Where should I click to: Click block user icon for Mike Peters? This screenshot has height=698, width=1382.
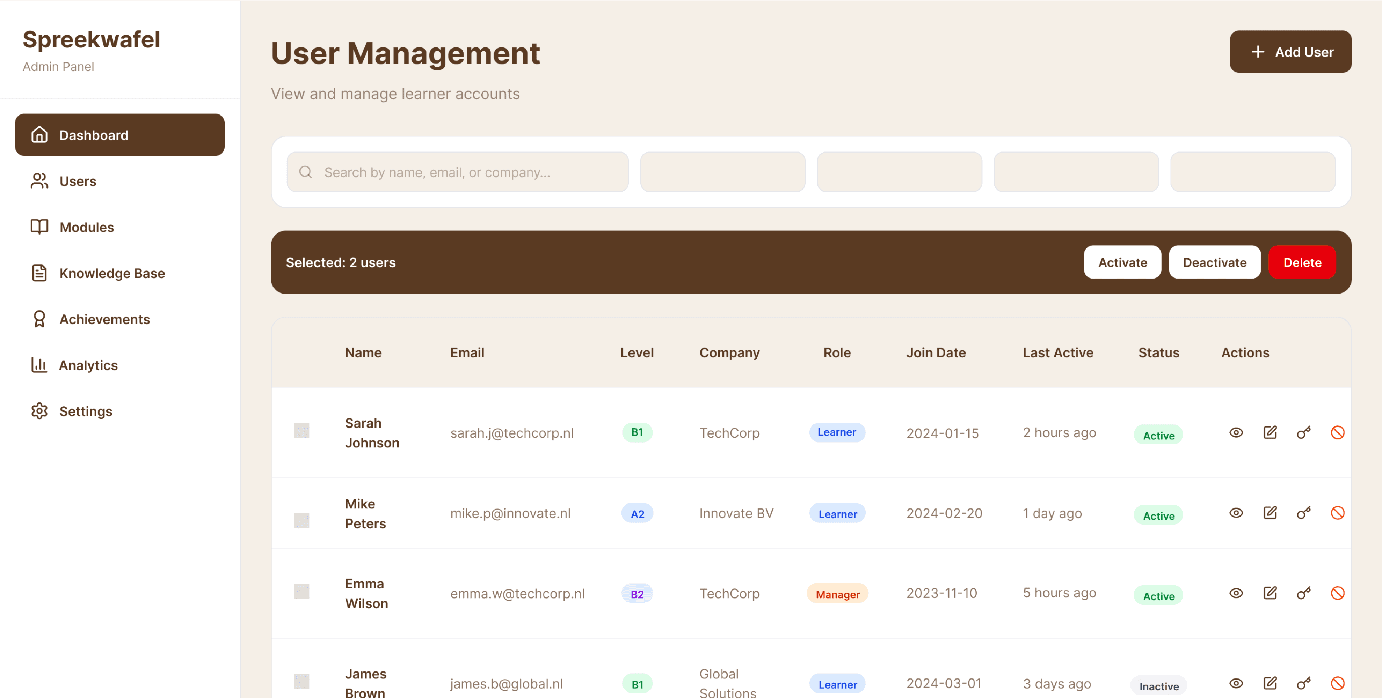point(1338,513)
